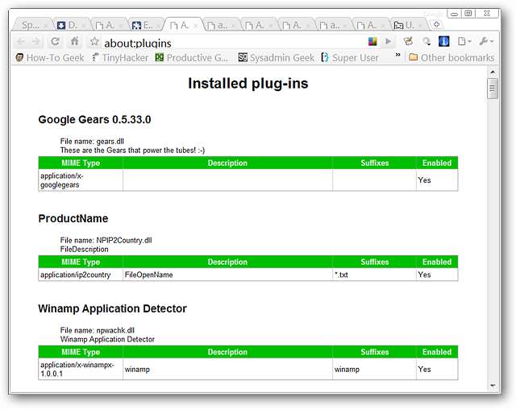
Task: Bookmark this page with the star icon
Action: (x=94, y=42)
